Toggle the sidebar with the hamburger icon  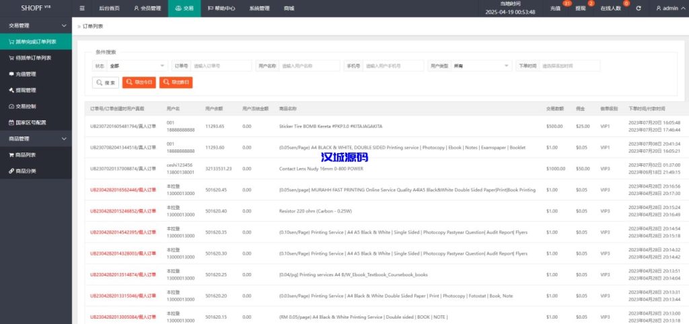[x=82, y=9]
